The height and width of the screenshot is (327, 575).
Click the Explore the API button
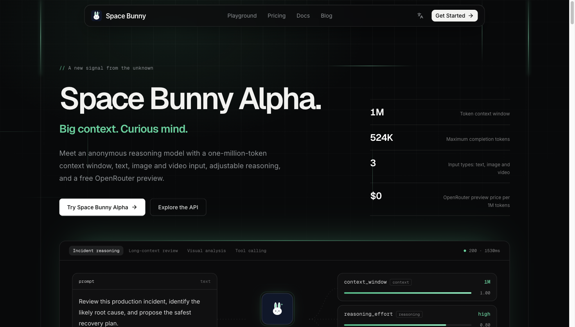point(178,207)
